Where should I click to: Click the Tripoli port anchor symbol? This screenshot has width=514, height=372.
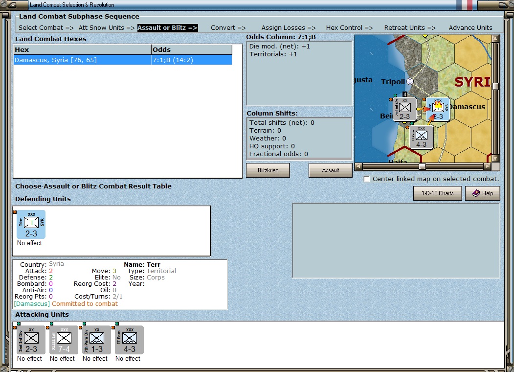click(410, 81)
